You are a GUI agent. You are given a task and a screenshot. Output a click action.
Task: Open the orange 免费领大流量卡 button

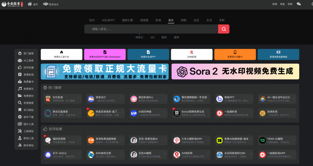pyautogui.click(x=235, y=54)
